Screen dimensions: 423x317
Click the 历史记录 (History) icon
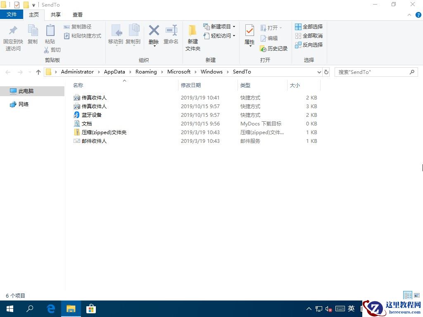point(274,49)
